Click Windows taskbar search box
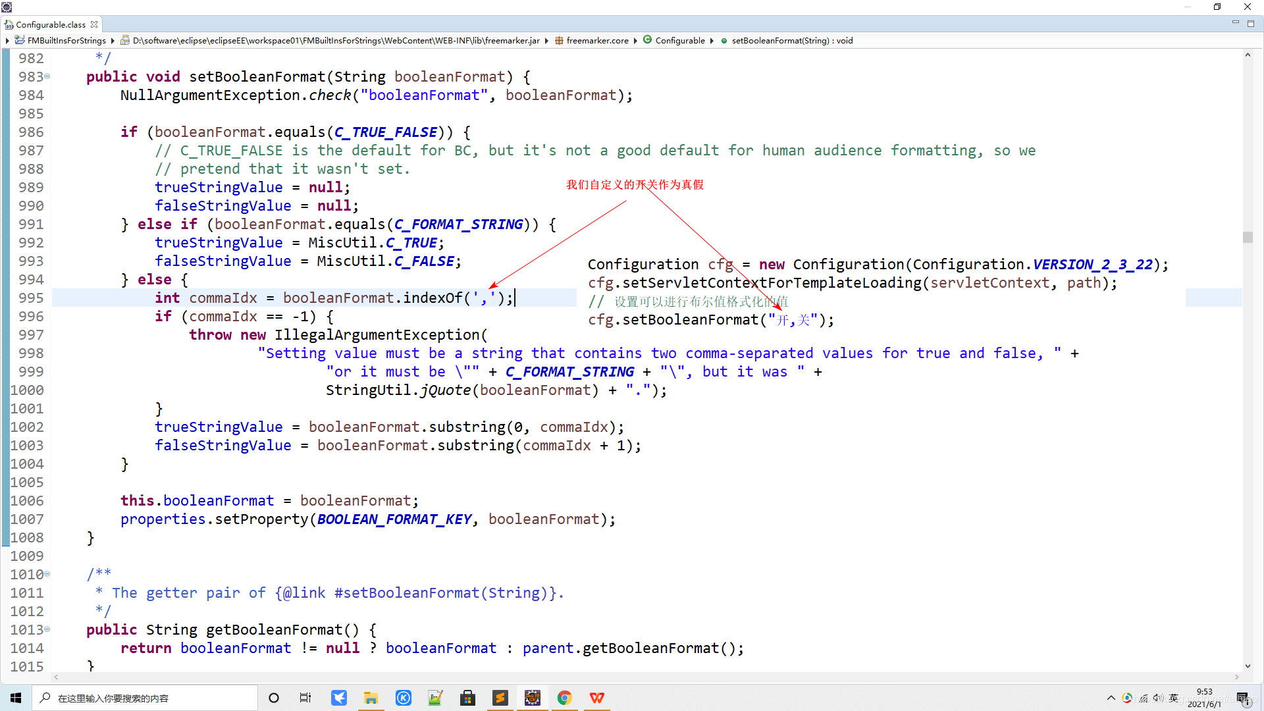This screenshot has height=711, width=1264. (x=145, y=698)
